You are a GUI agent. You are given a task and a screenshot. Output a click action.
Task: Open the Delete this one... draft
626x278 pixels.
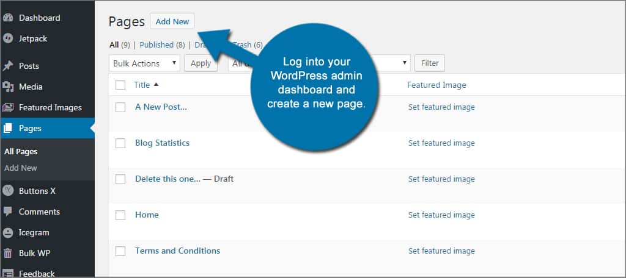pos(168,179)
